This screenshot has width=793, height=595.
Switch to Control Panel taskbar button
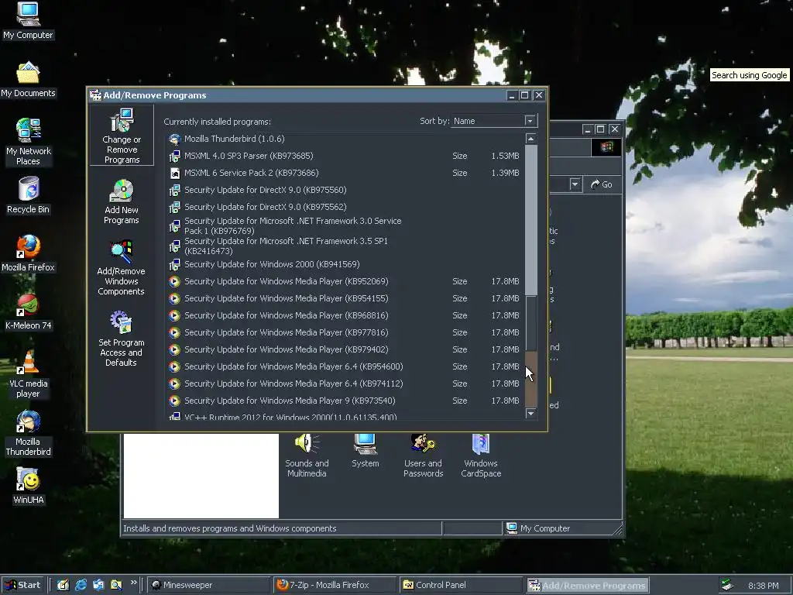pyautogui.click(x=460, y=585)
